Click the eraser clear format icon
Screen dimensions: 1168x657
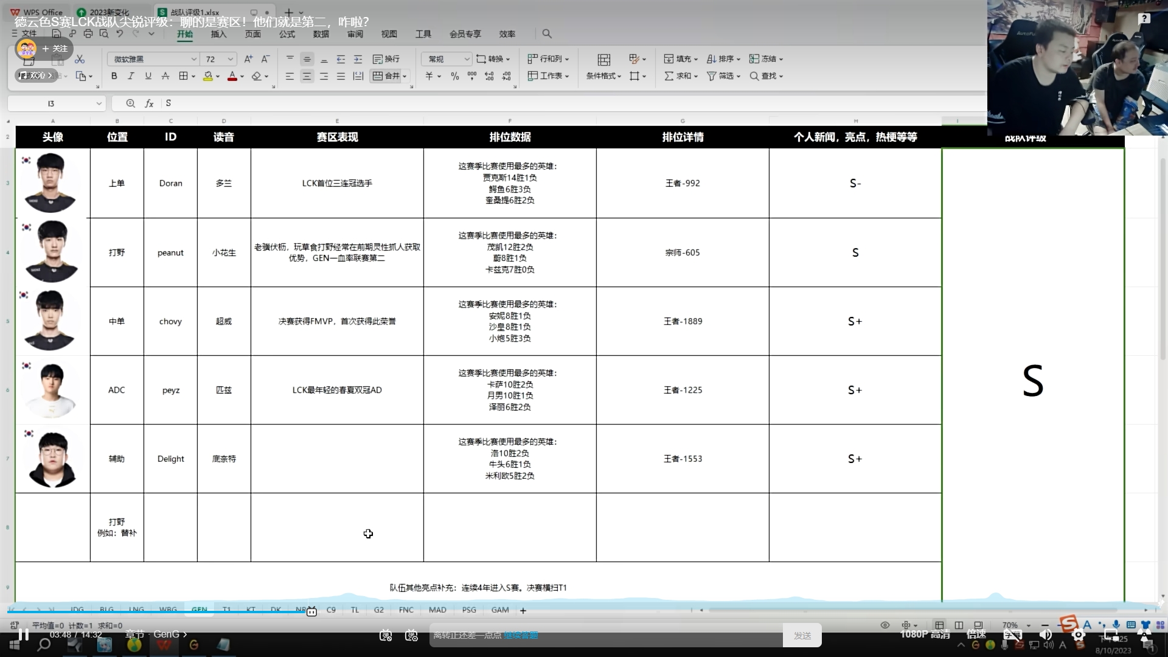[257, 76]
